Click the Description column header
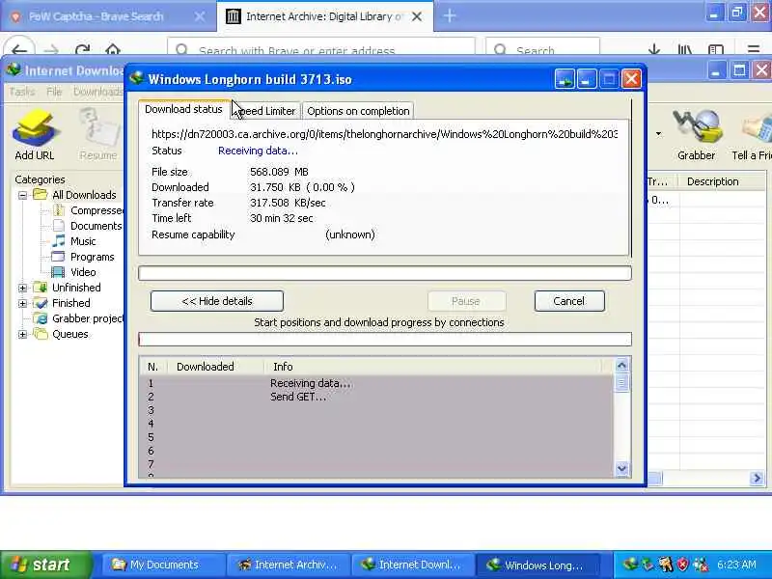Viewport: 772px width, 579px height. pyautogui.click(x=722, y=181)
